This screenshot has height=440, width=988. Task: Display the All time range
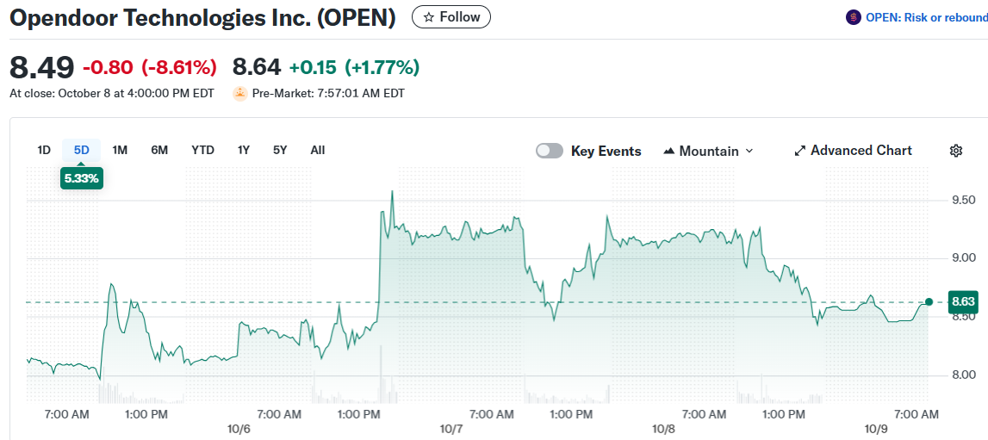(318, 150)
